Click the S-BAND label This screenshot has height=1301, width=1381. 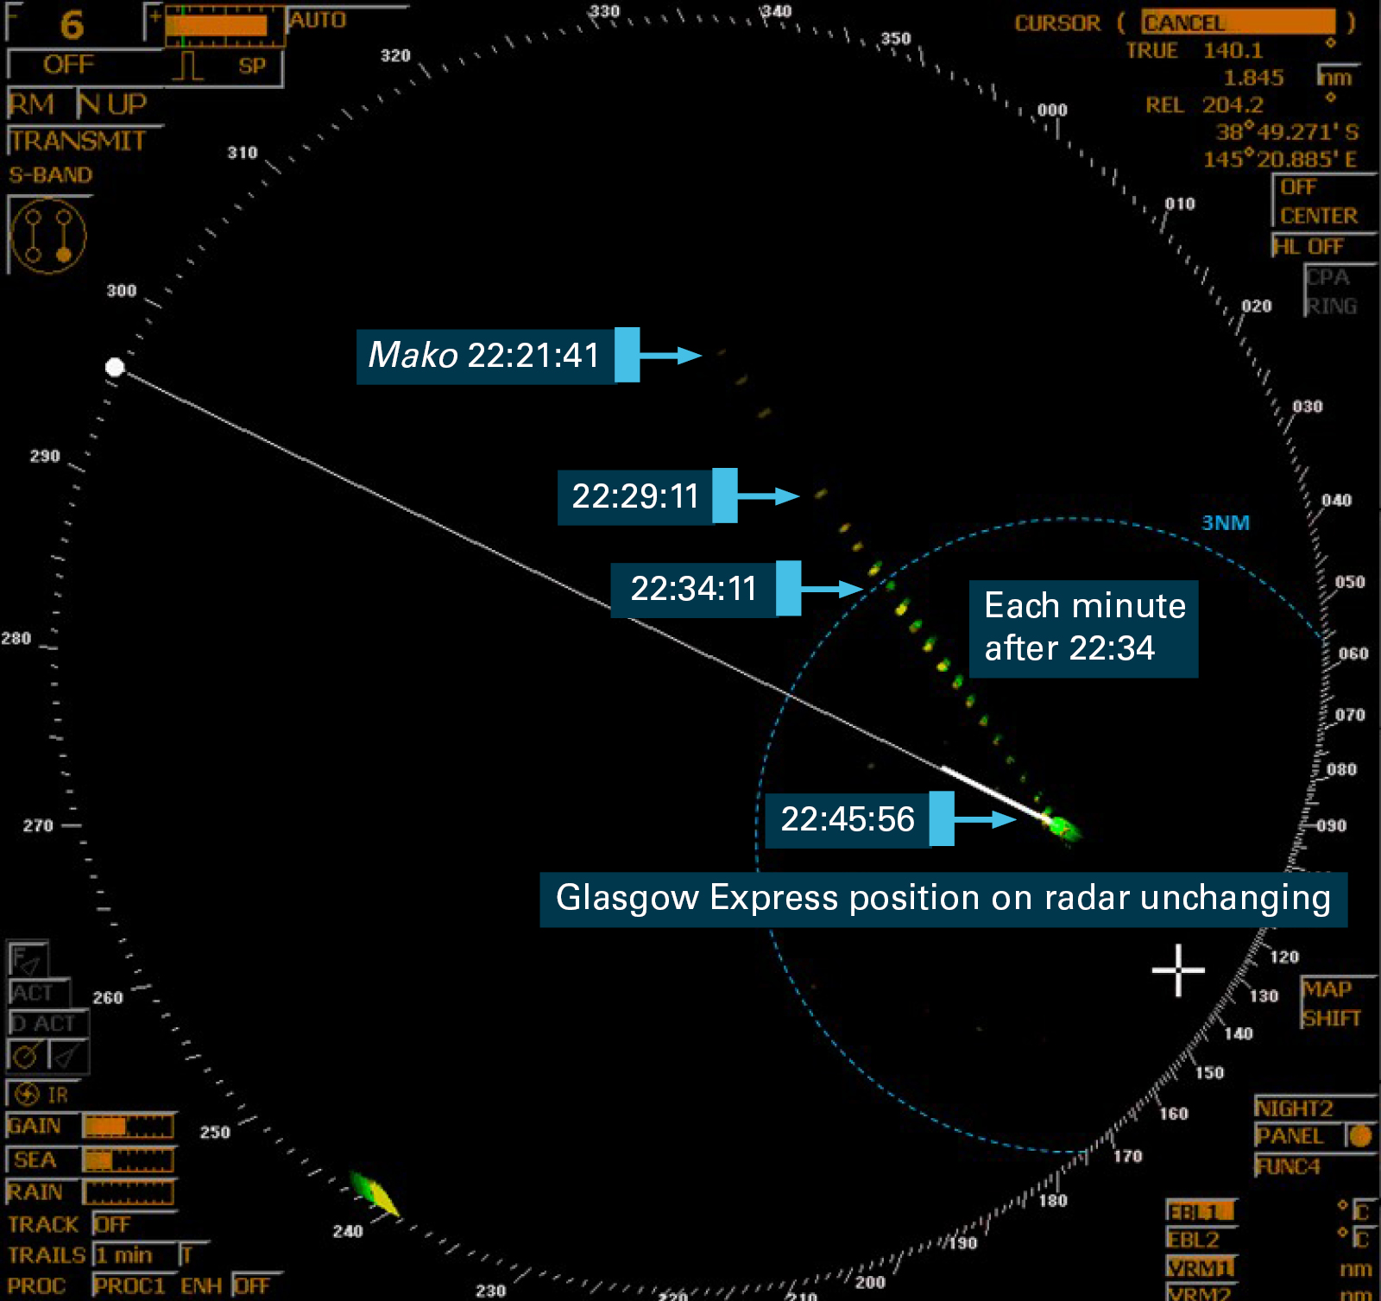pos(51,175)
